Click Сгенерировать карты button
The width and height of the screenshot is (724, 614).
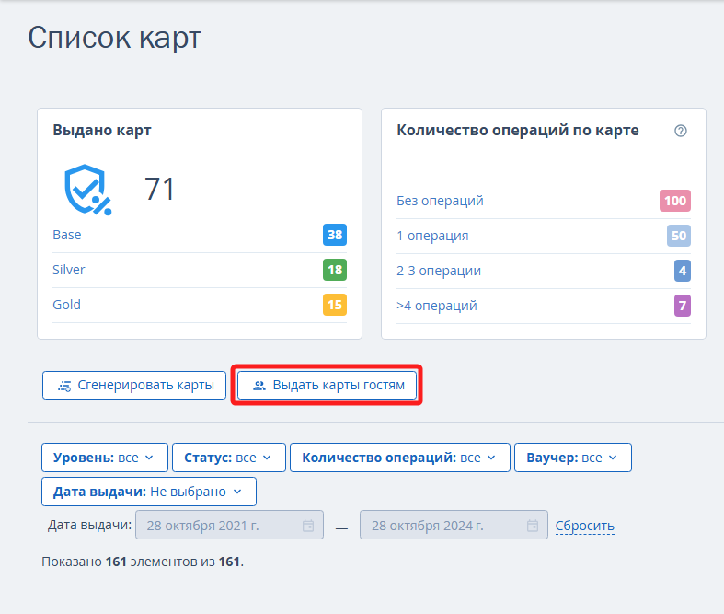point(134,386)
